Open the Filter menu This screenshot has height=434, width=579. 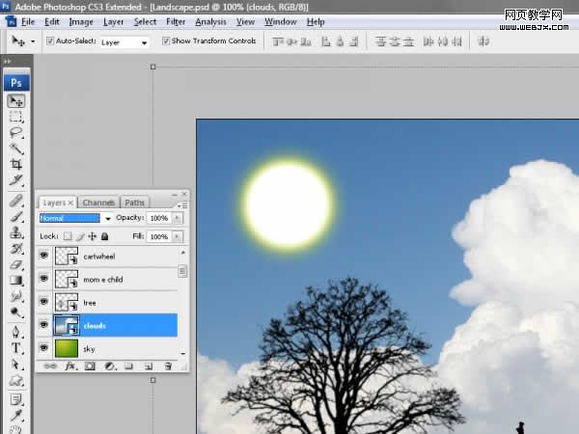point(176,22)
